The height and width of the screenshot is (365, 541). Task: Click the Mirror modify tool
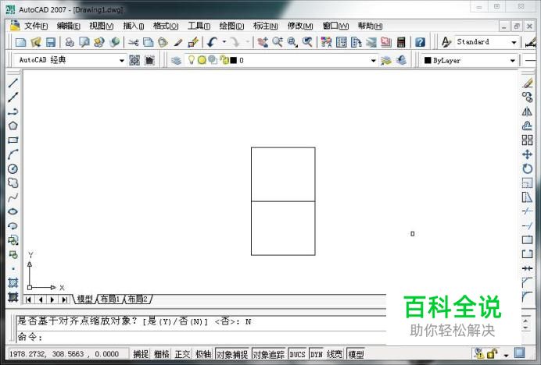tap(527, 112)
